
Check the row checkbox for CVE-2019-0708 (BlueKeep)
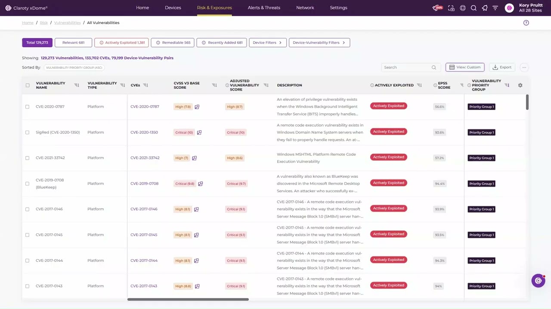coord(27,183)
